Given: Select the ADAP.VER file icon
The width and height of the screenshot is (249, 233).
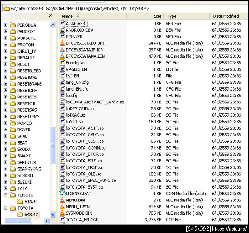Looking at the screenshot, I should [x=63, y=23].
